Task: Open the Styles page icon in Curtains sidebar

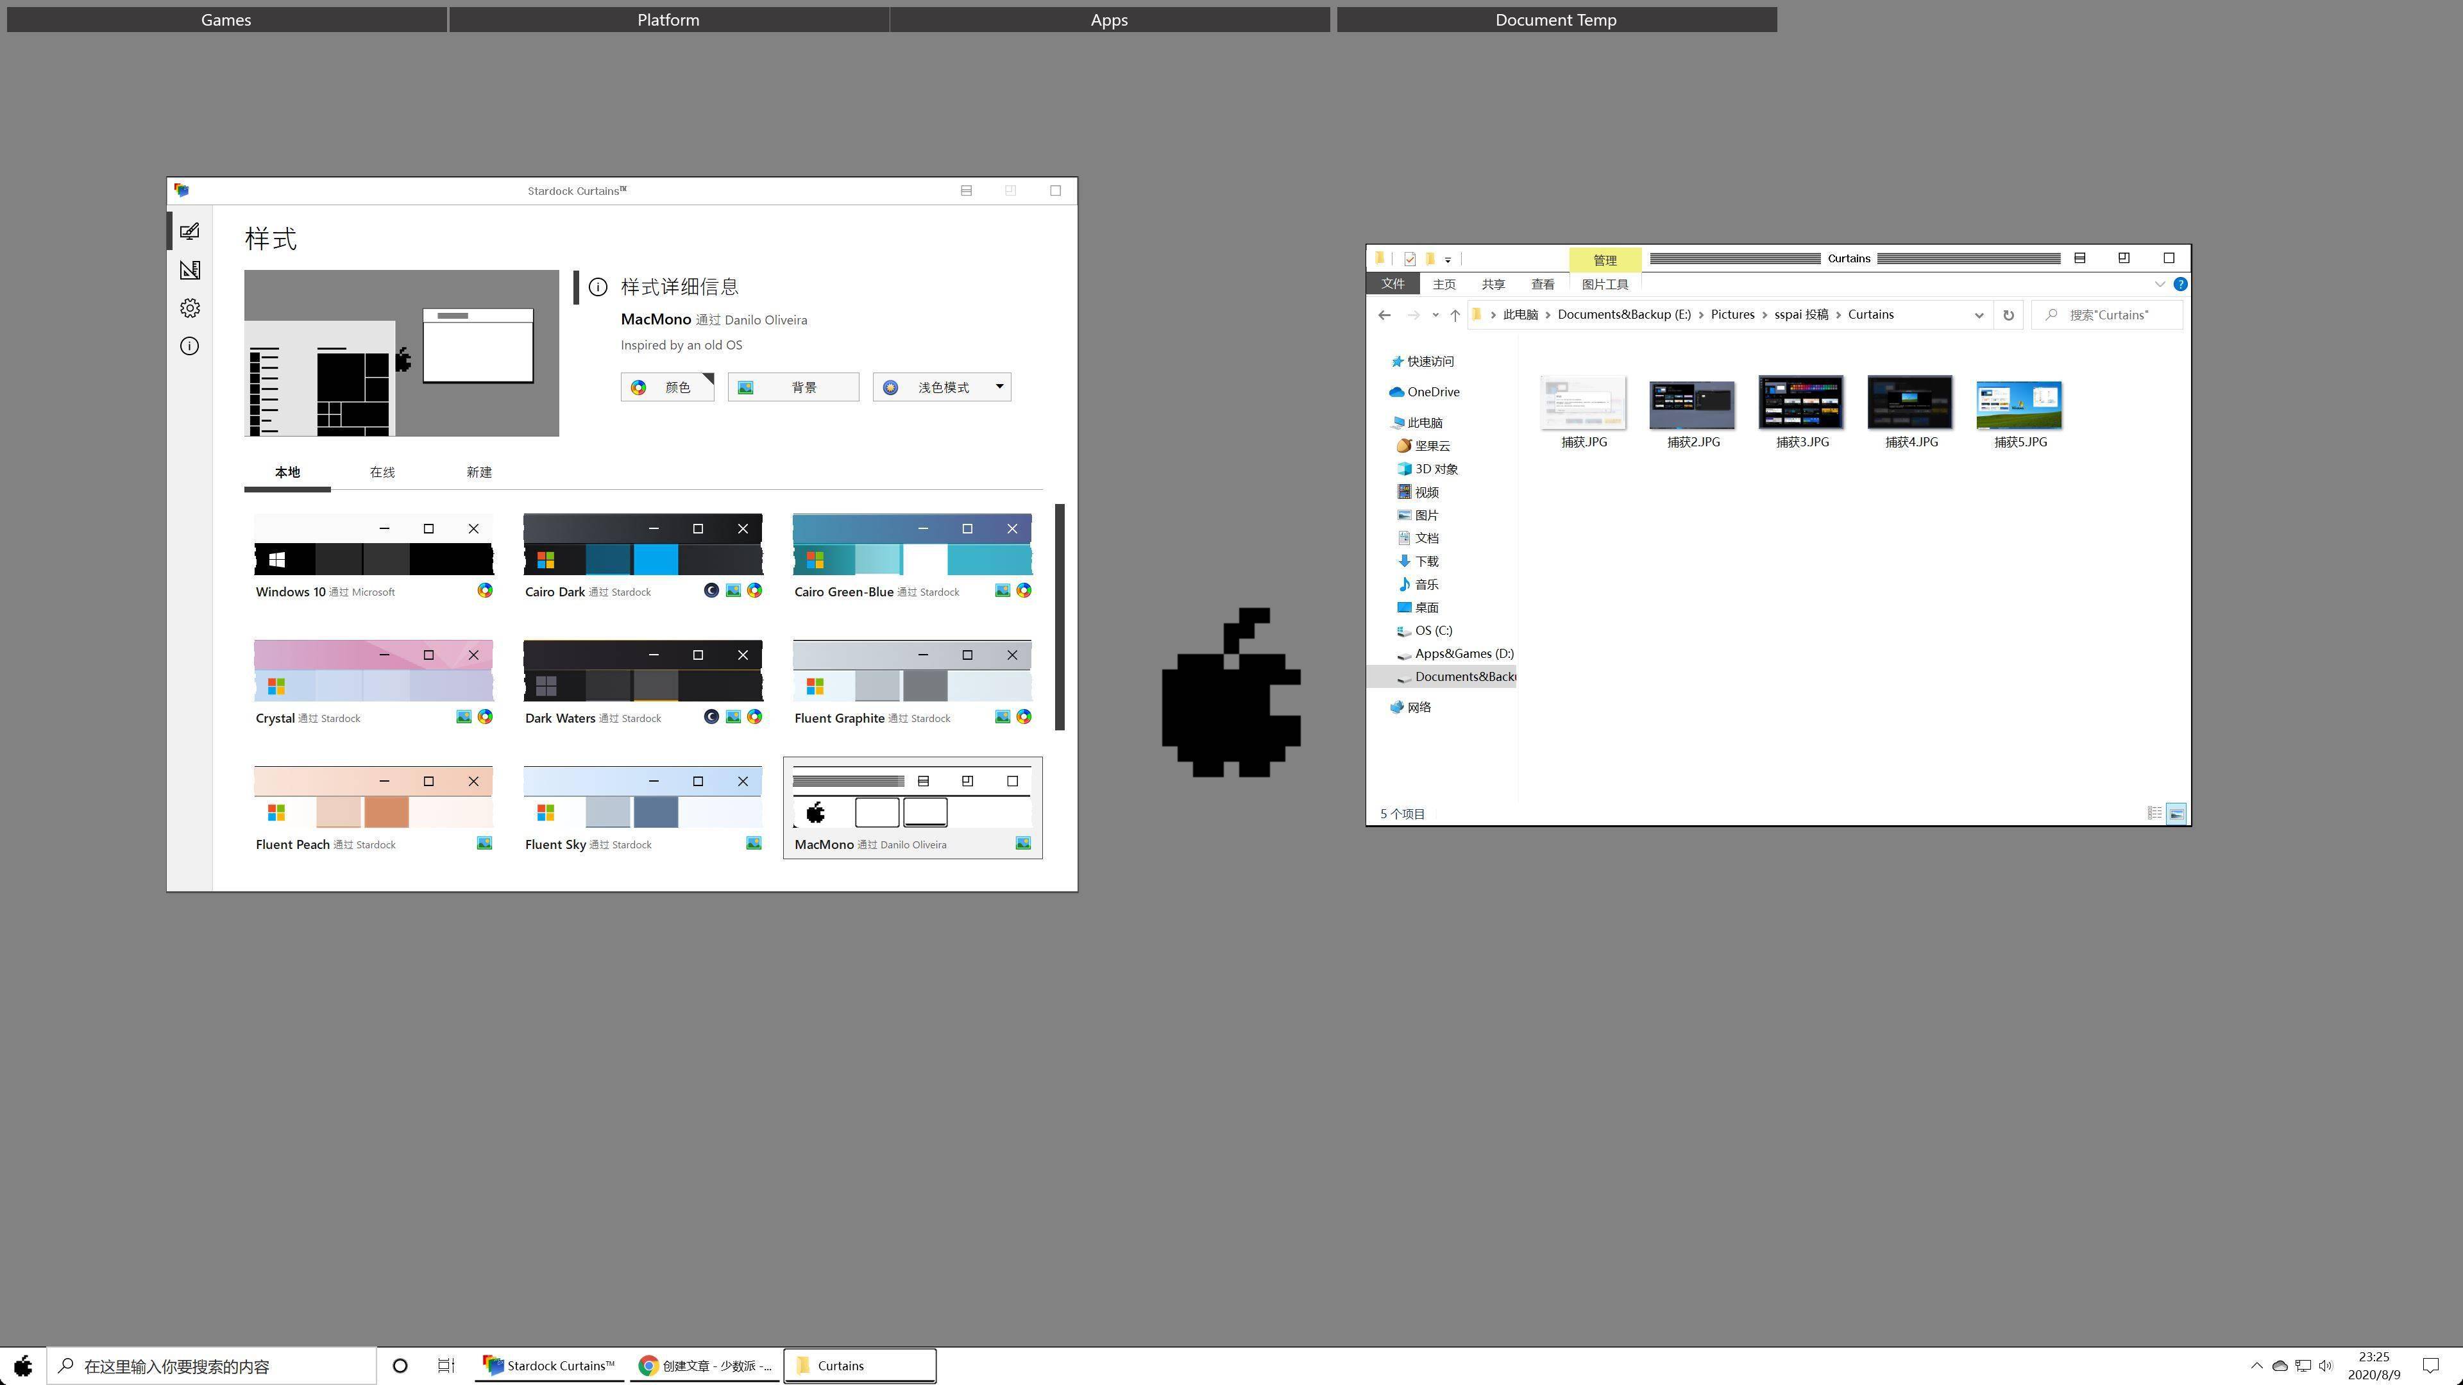Action: [x=189, y=231]
